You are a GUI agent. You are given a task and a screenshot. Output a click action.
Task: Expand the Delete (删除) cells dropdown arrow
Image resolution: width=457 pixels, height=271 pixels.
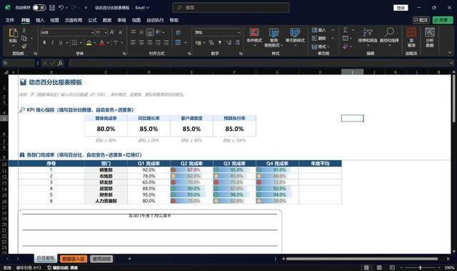[x=333, y=38]
